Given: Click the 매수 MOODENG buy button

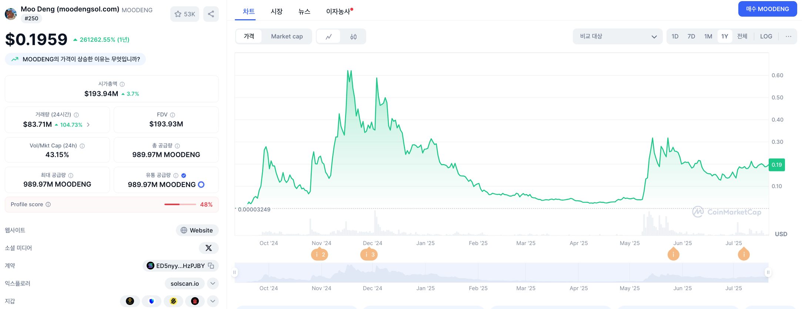Looking at the screenshot, I should [x=767, y=9].
